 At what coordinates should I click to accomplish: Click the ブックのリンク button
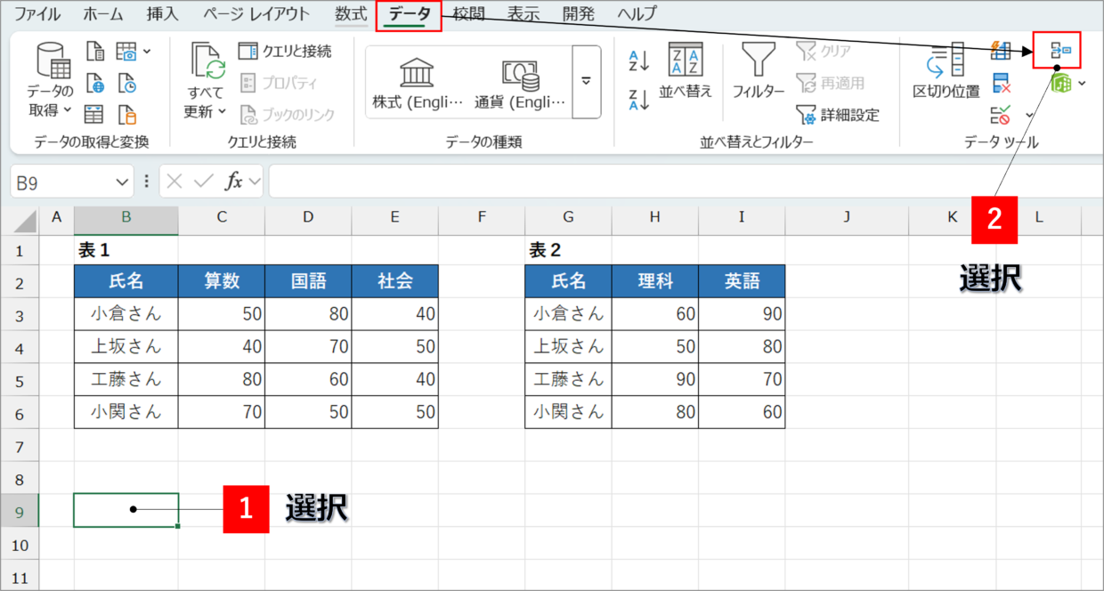(288, 114)
